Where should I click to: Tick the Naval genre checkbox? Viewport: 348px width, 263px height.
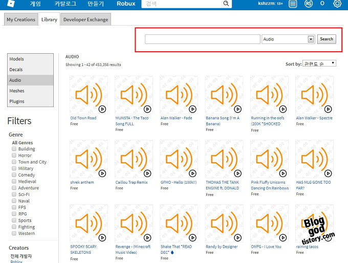coord(14,201)
